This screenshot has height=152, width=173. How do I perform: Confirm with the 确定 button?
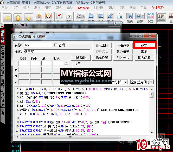coord(144,45)
